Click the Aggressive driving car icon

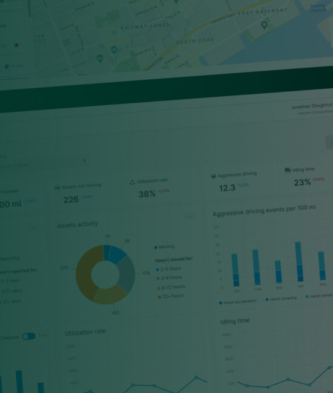(x=213, y=176)
